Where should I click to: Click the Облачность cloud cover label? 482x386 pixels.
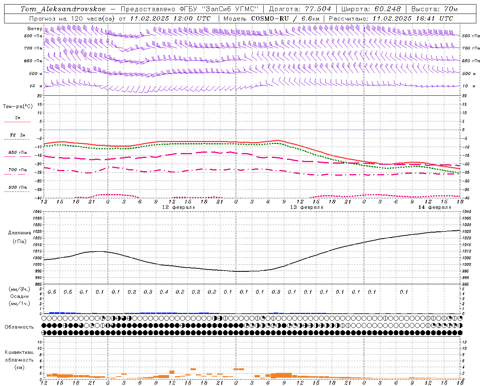[19, 327]
